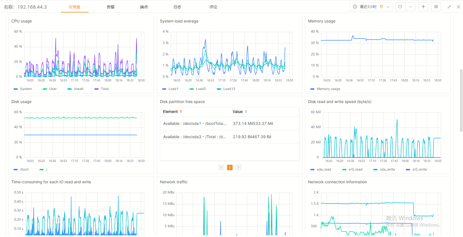Toggle the /boot series in Disk usage legend
This screenshot has width=463, height=237.
(x=21, y=169)
